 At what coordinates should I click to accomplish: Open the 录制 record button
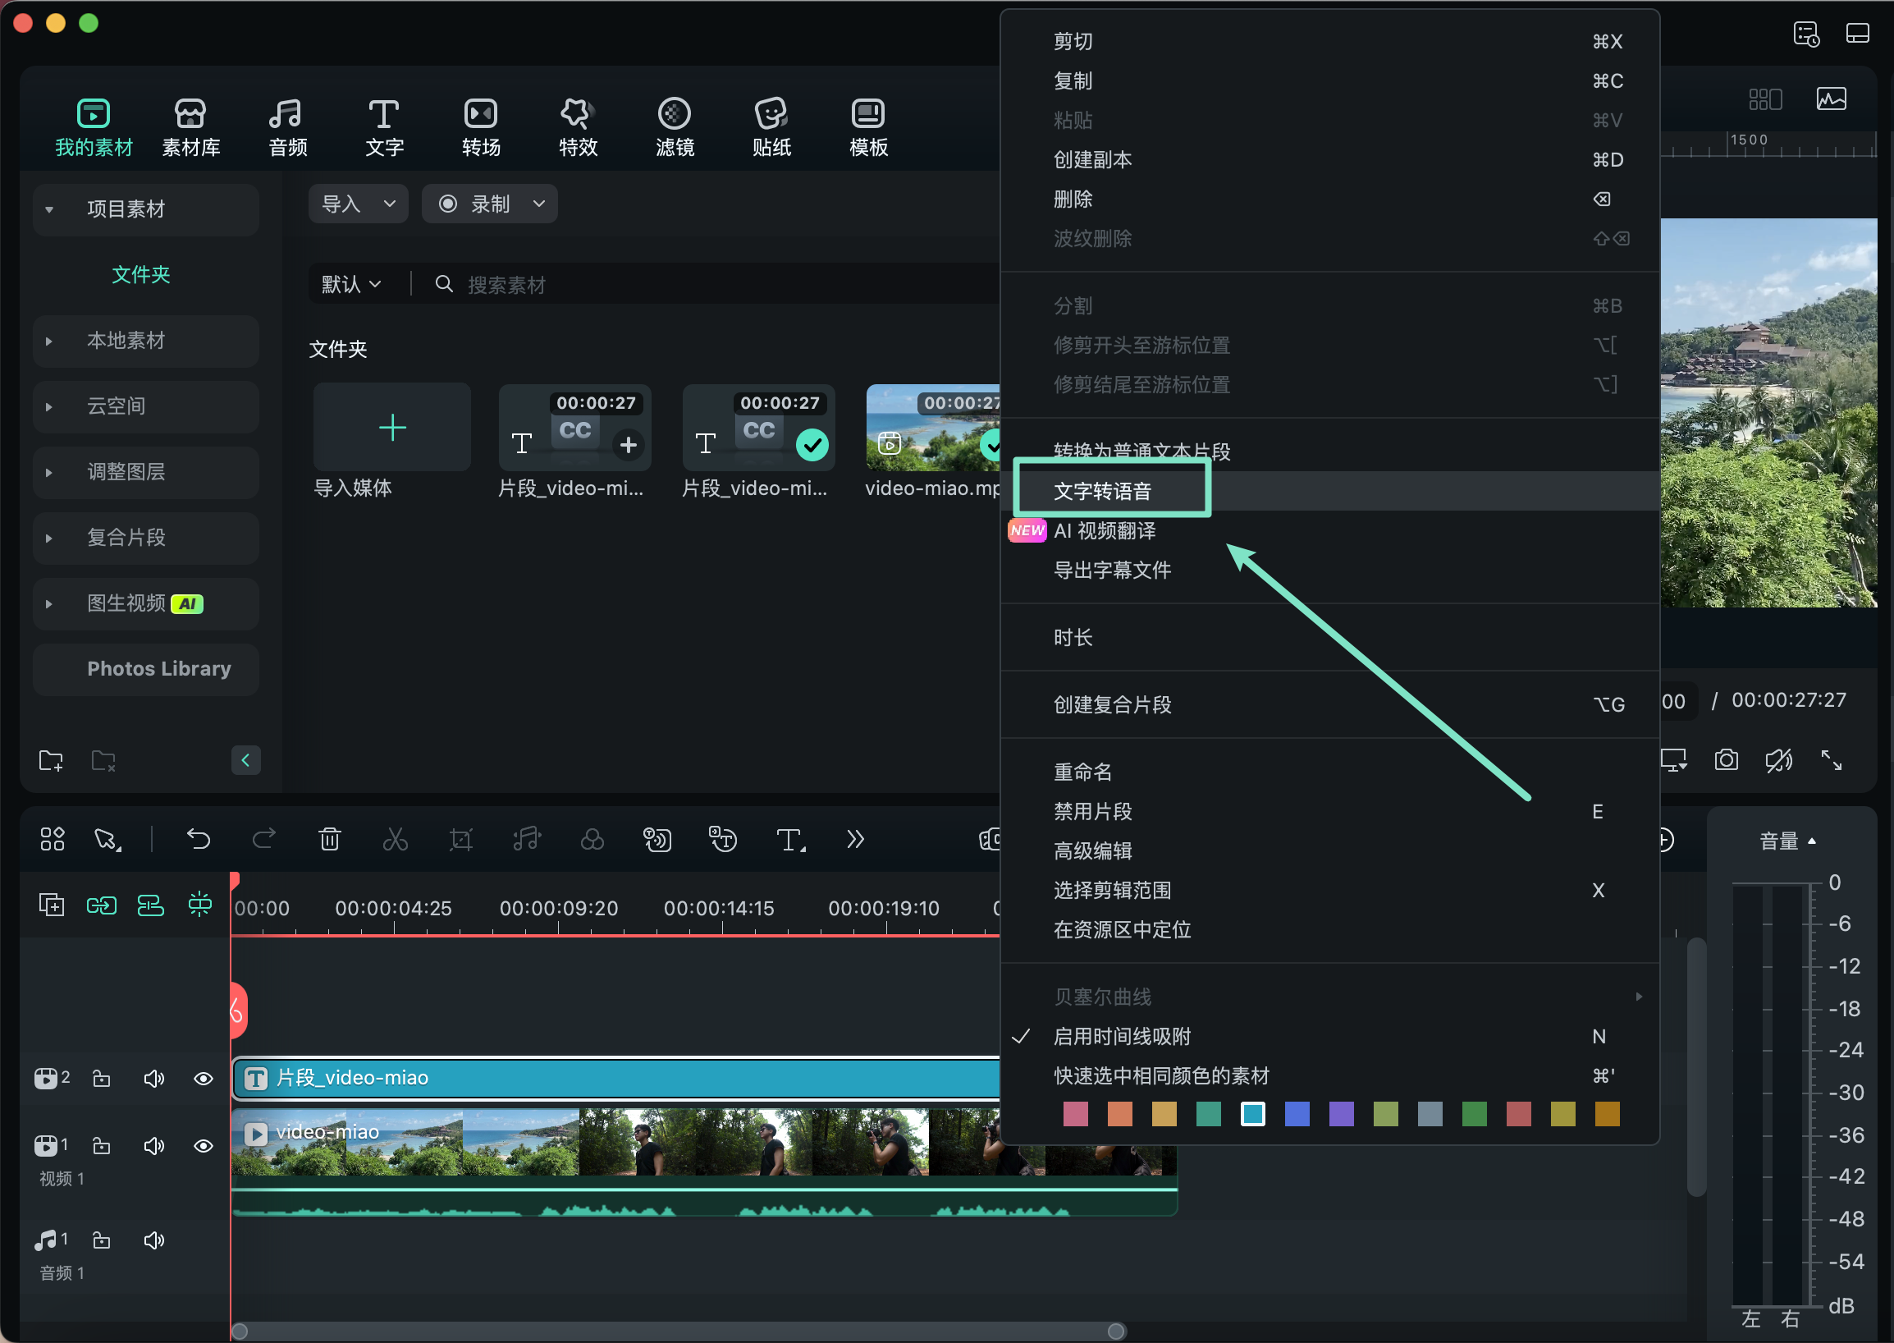click(x=489, y=204)
